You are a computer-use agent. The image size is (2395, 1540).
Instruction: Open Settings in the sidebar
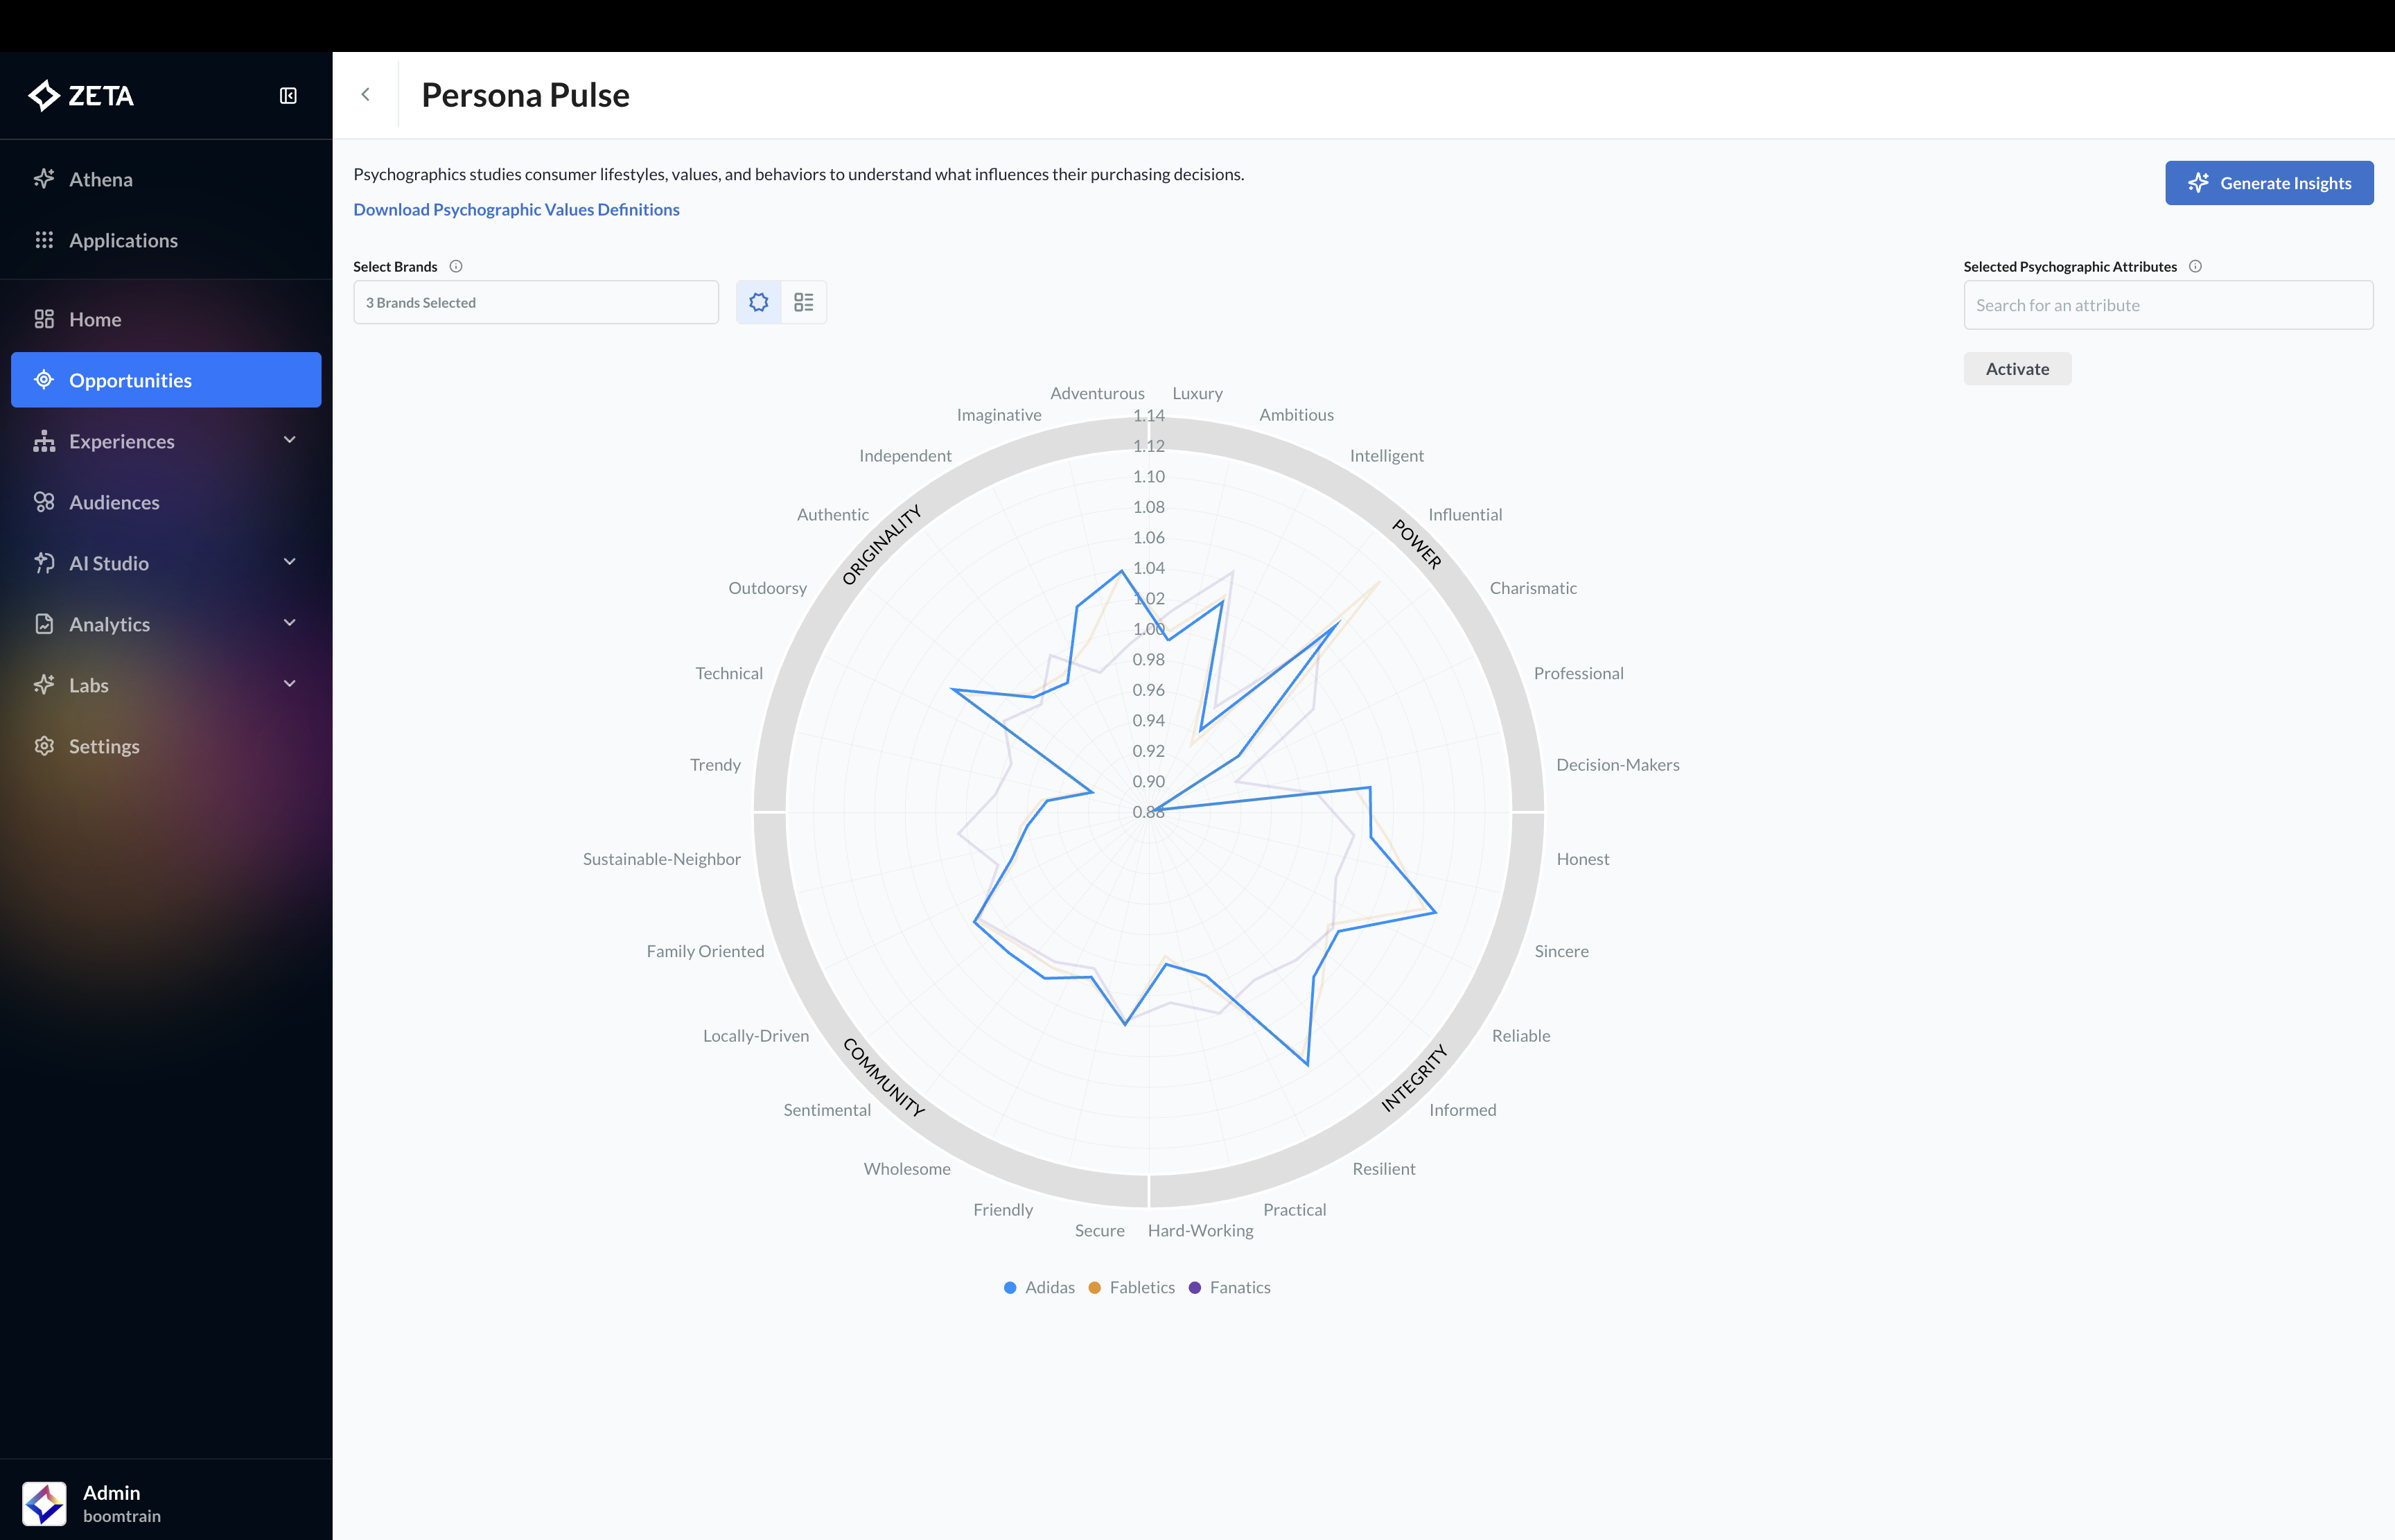tap(166, 746)
